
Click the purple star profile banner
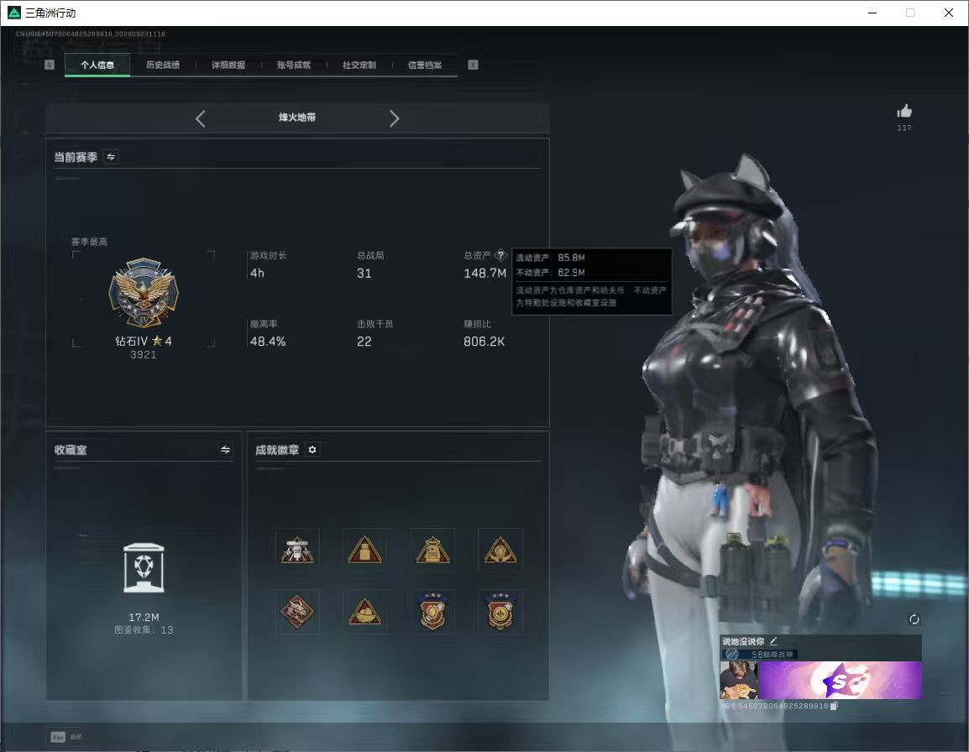840,681
